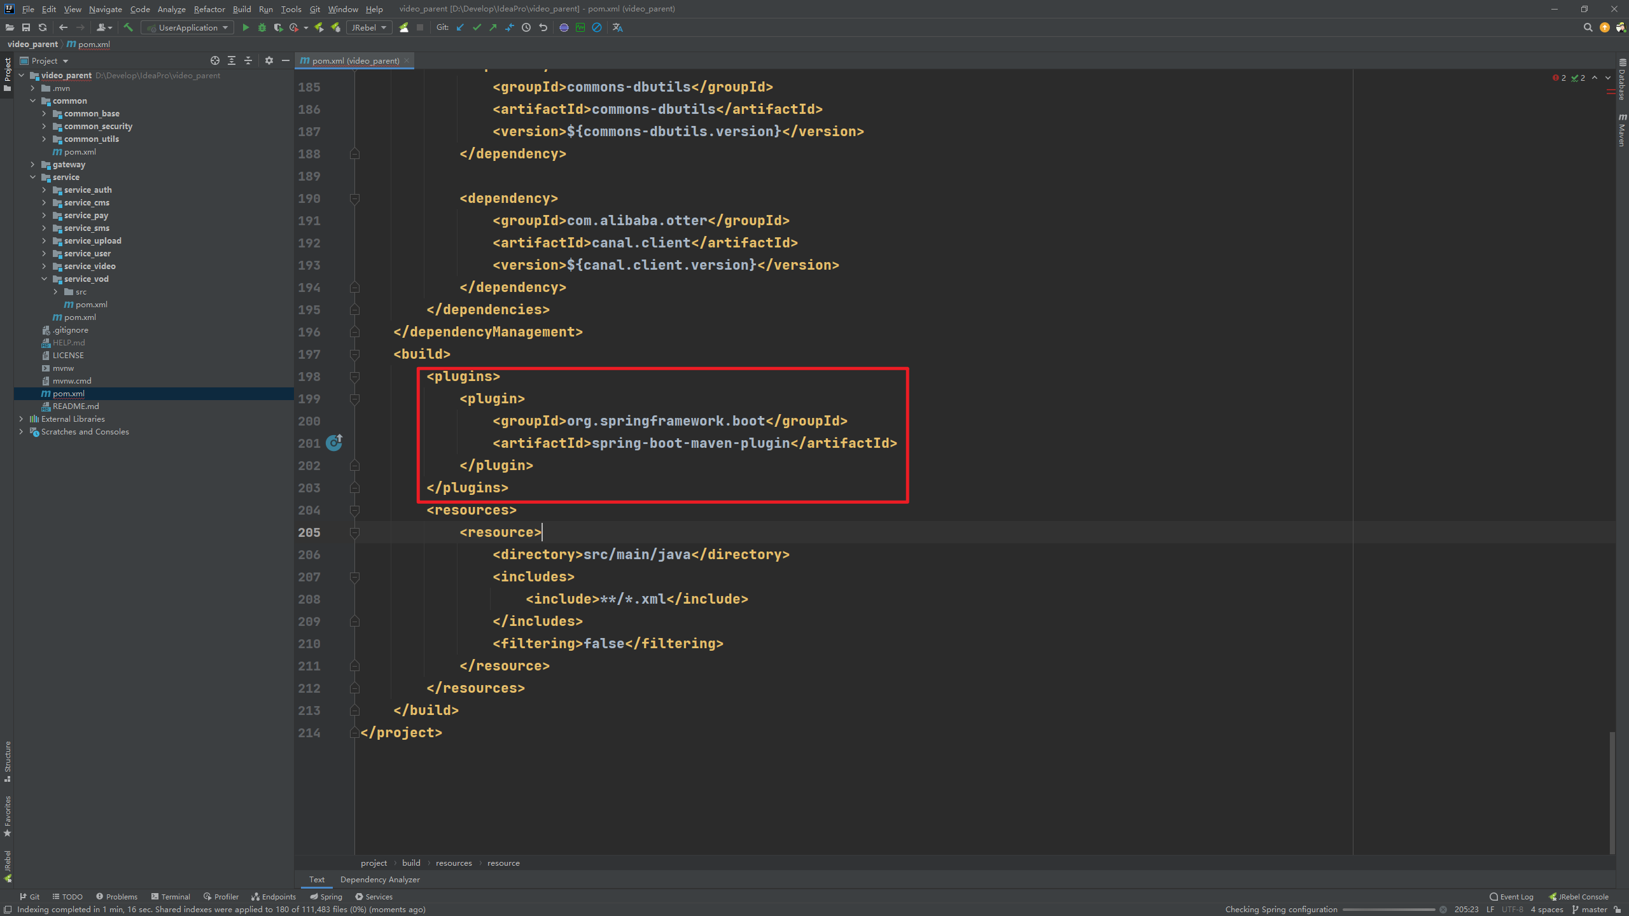Toggle tool window quick access icon bottom-left

point(8,910)
